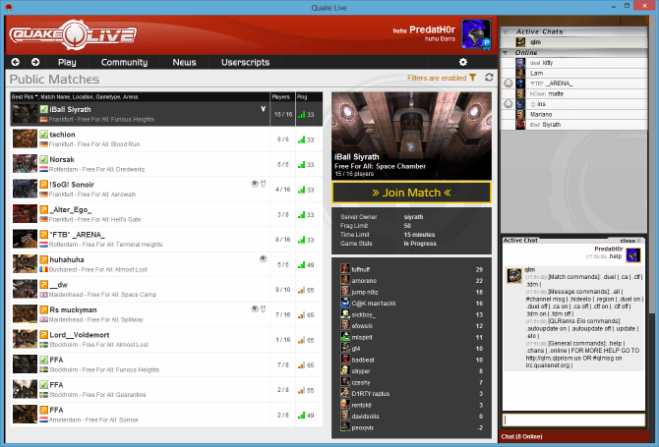
Task: Go forward with the right arrow icon
Action: pos(35,62)
